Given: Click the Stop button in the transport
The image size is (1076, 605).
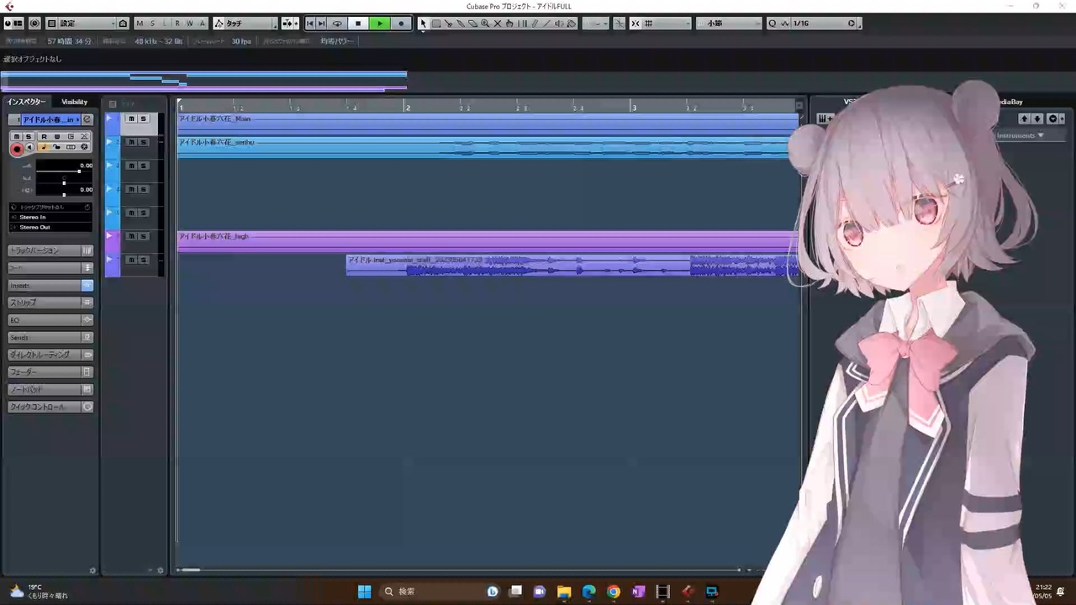Looking at the screenshot, I should (x=358, y=24).
